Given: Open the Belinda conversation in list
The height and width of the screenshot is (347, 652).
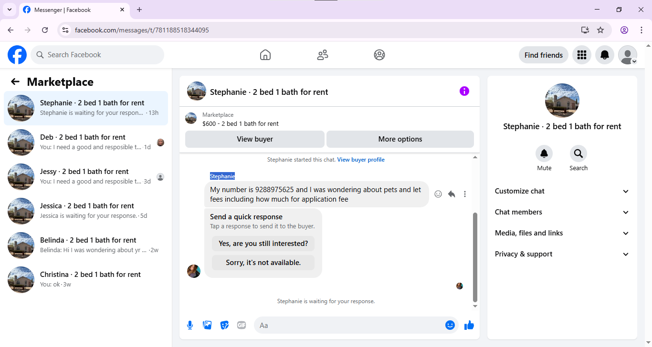Looking at the screenshot, I should coord(86,245).
